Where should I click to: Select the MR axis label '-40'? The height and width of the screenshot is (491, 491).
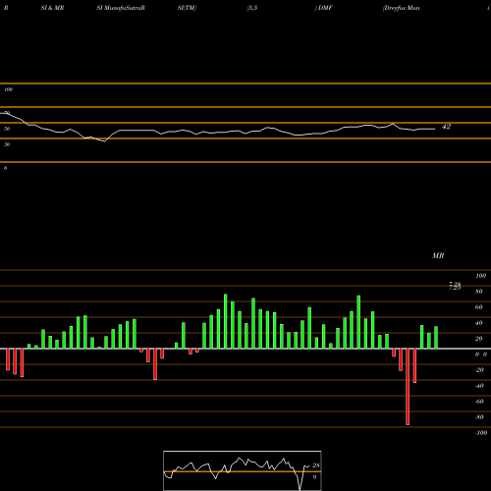click(x=479, y=386)
